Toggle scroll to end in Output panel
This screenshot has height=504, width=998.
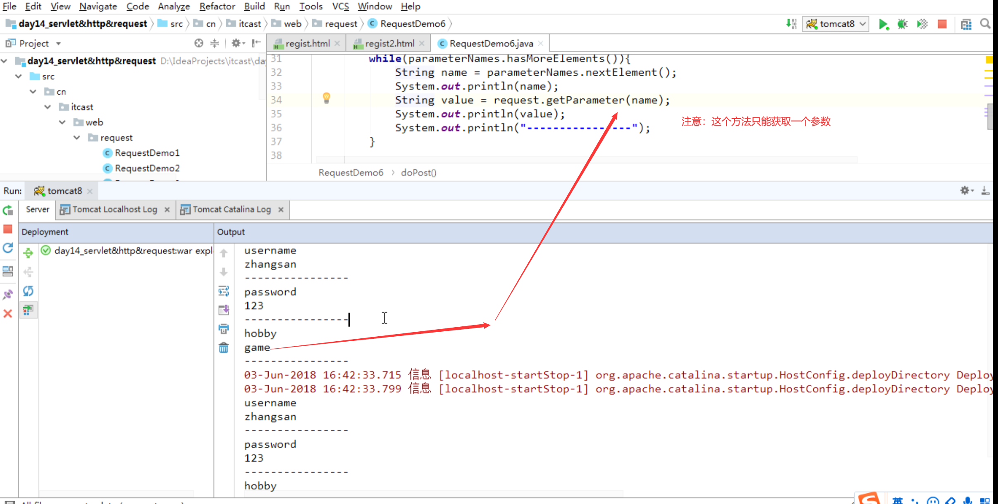pyautogui.click(x=224, y=310)
